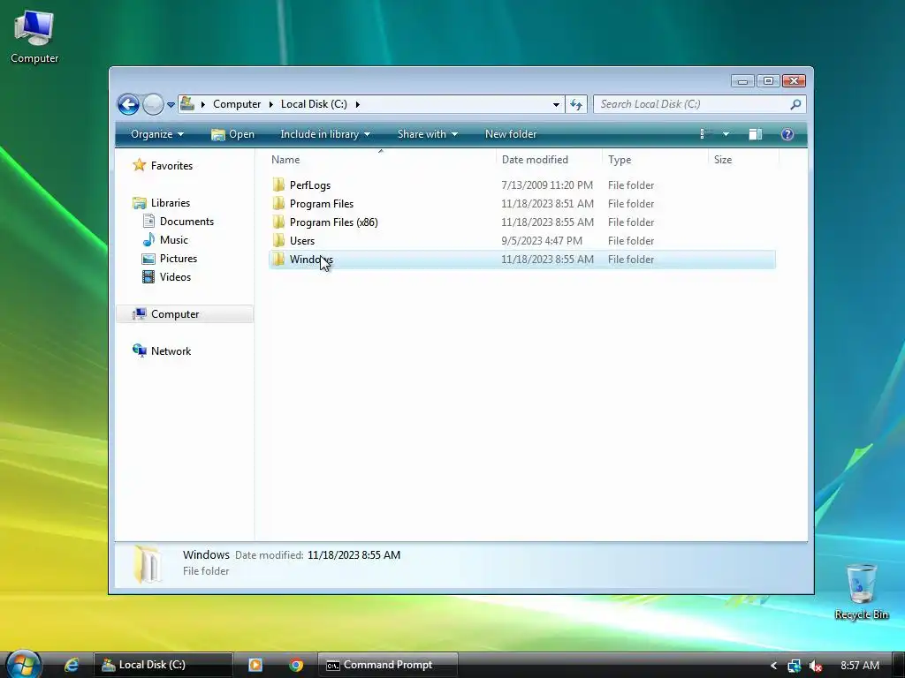Select Computer in the navigation pane

pos(184,314)
